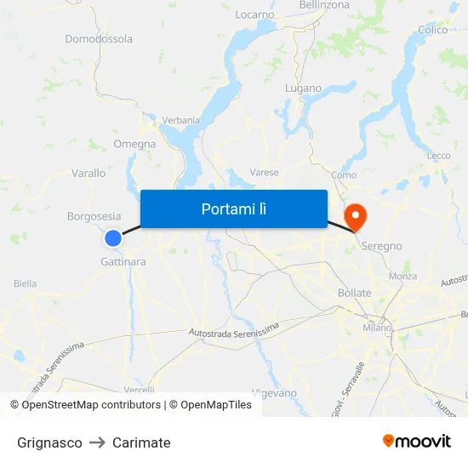Open the Moovit logo

[417, 442]
